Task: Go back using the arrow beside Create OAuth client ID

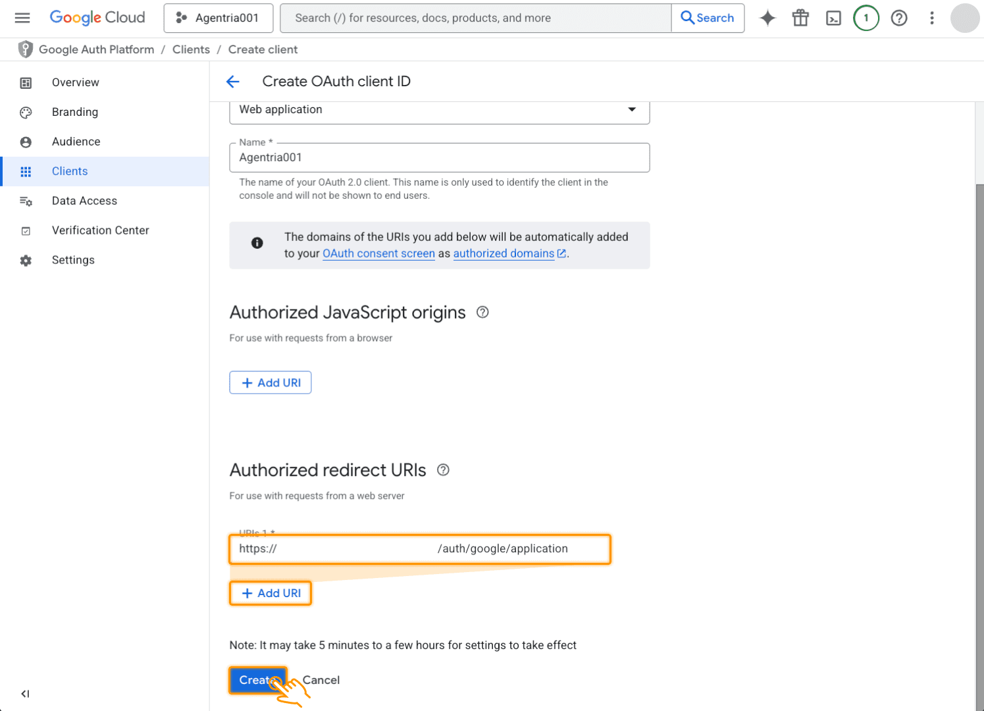Action: coord(232,82)
